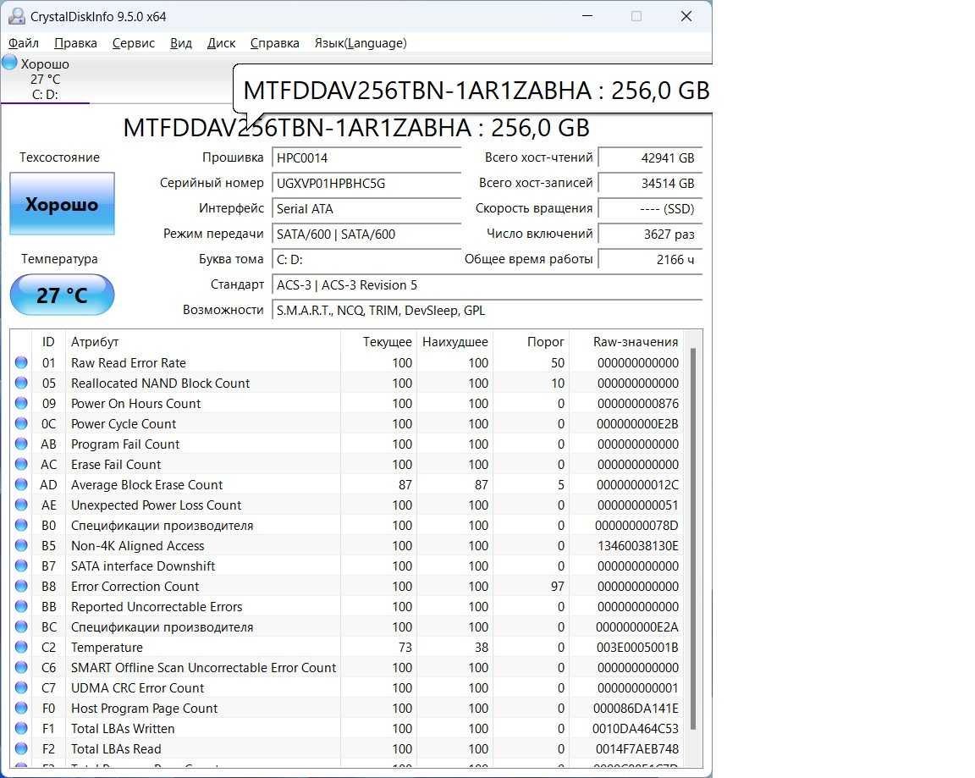Click status orb for Non-4K Aligned Access

point(21,545)
